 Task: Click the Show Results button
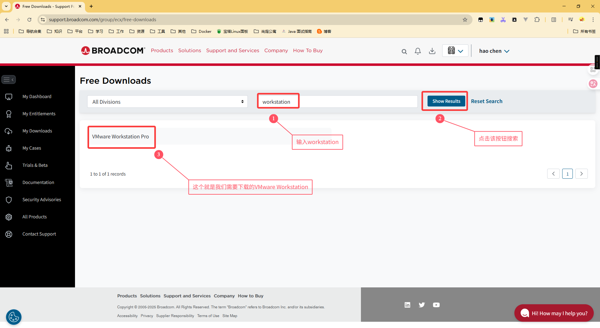click(446, 101)
